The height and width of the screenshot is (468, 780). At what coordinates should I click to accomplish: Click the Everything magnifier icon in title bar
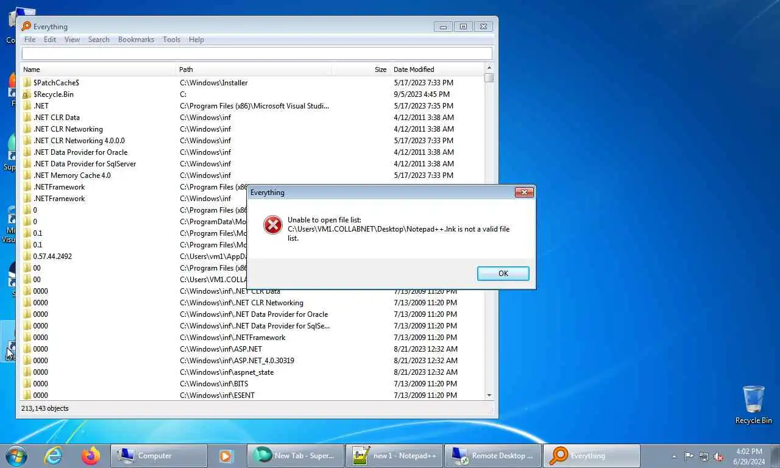pyautogui.click(x=26, y=26)
